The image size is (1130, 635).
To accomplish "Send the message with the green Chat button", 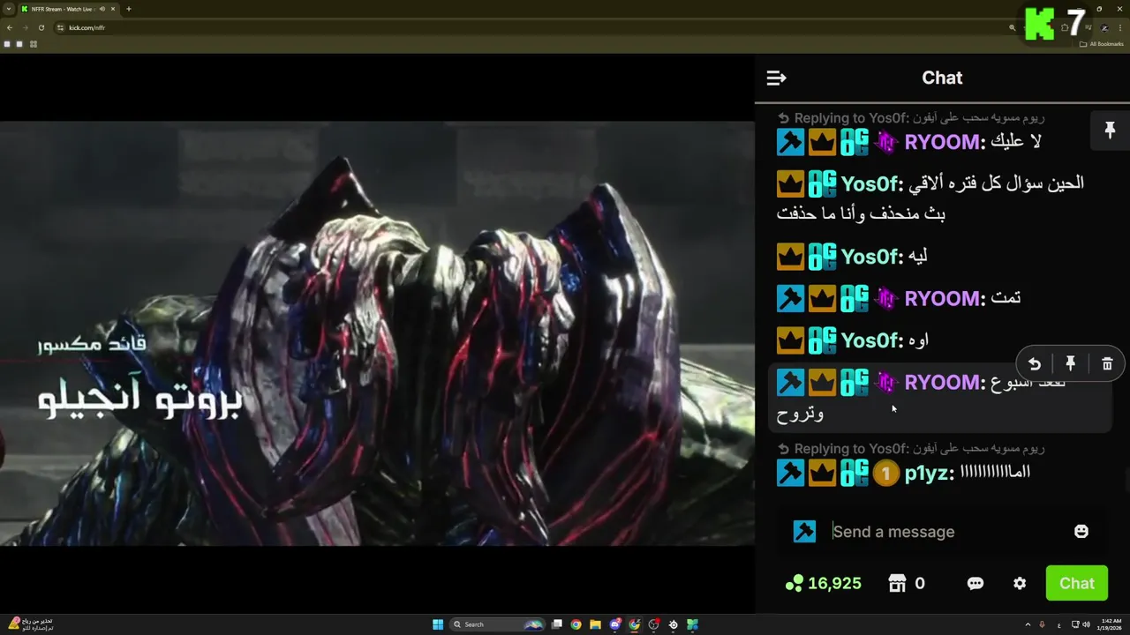I will click(1076, 583).
